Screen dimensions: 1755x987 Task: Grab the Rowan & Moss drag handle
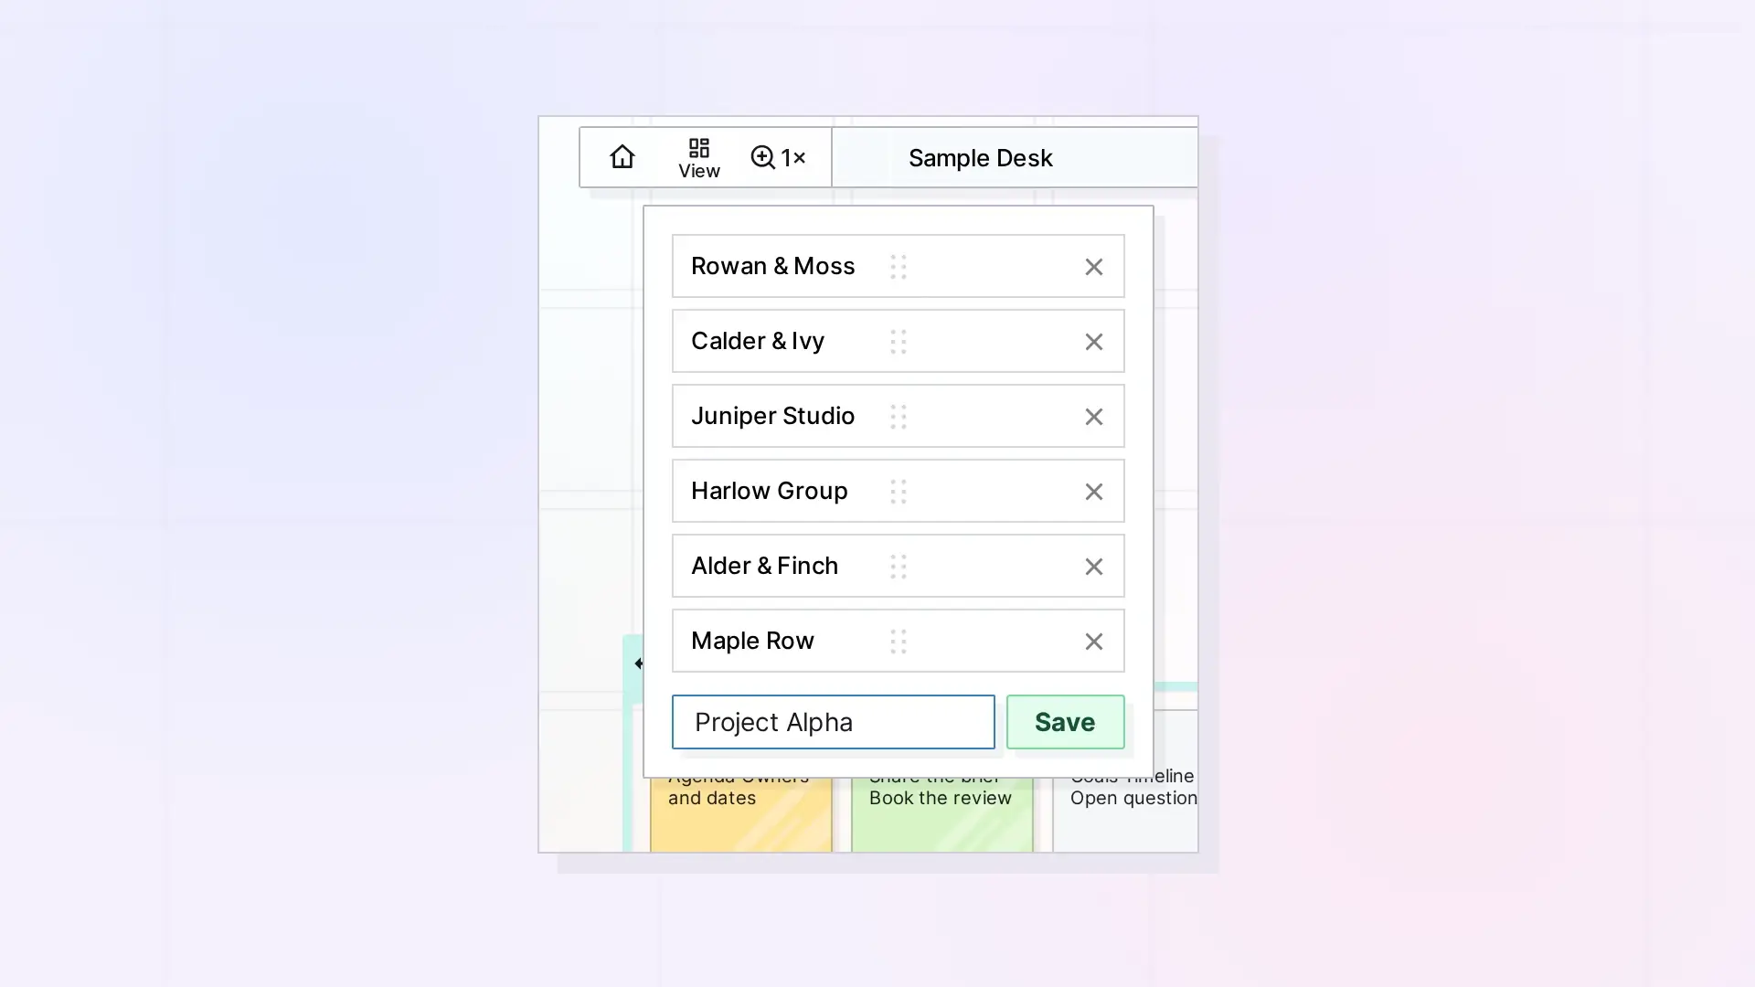pos(899,267)
